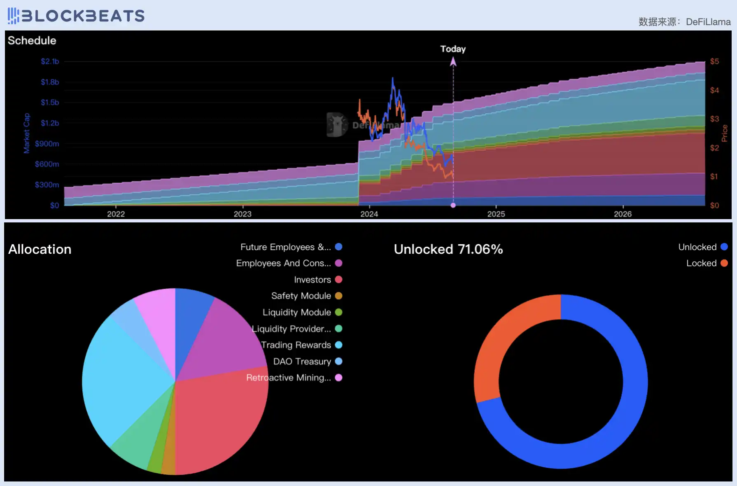The height and width of the screenshot is (486, 737).
Task: Click the DeFiLlama watermark icon in chart
Action: 337,124
